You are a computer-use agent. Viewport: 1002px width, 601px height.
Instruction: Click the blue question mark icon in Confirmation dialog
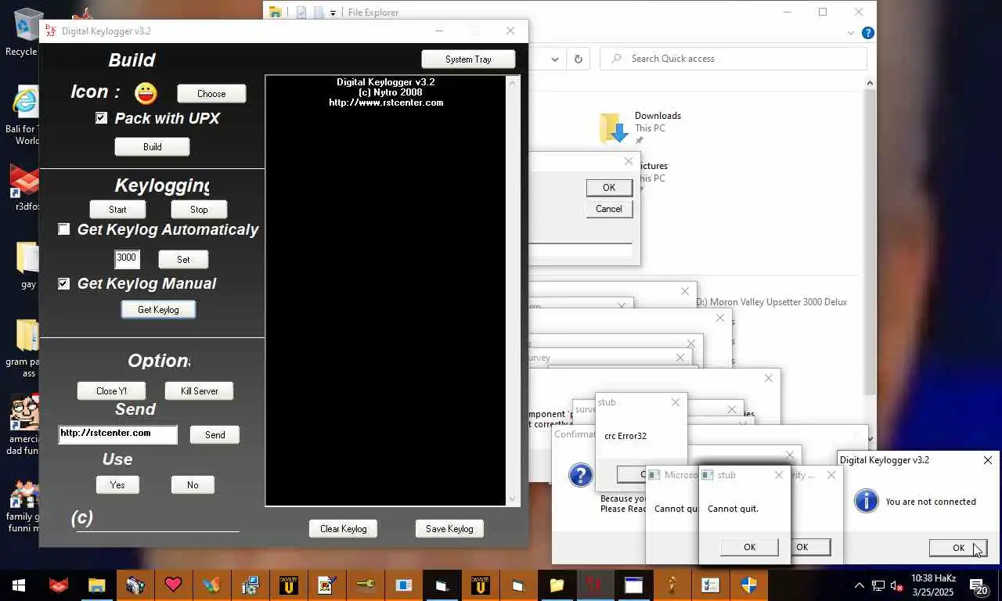[x=581, y=475]
